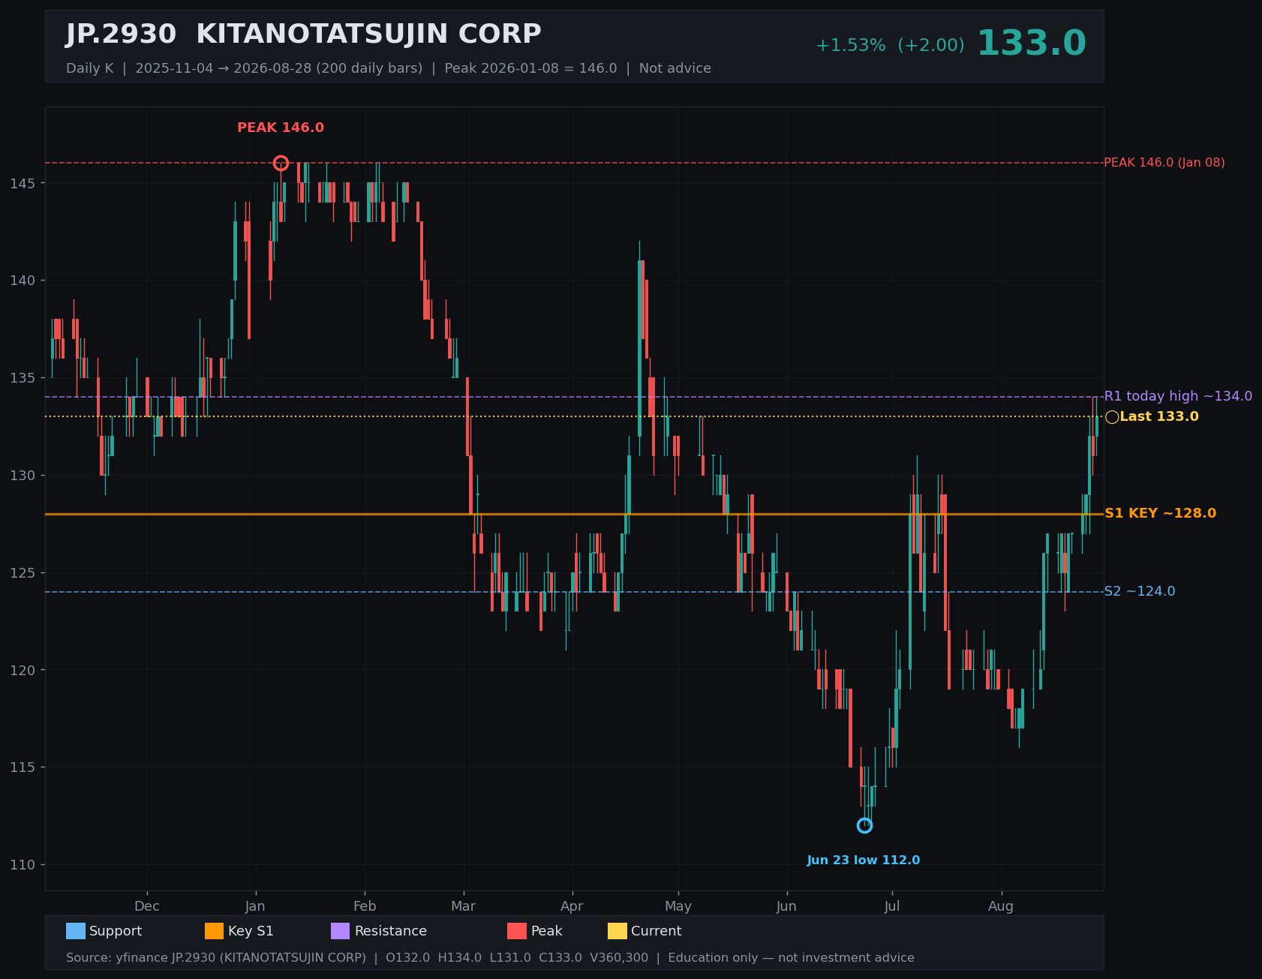Screen dimensions: 1262x979
Task: Click the yellow Last price circle marker
Action: click(1112, 417)
